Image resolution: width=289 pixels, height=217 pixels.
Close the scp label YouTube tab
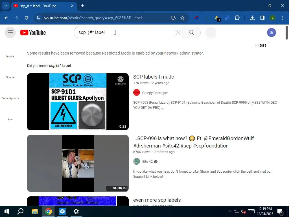(x=72, y=6)
